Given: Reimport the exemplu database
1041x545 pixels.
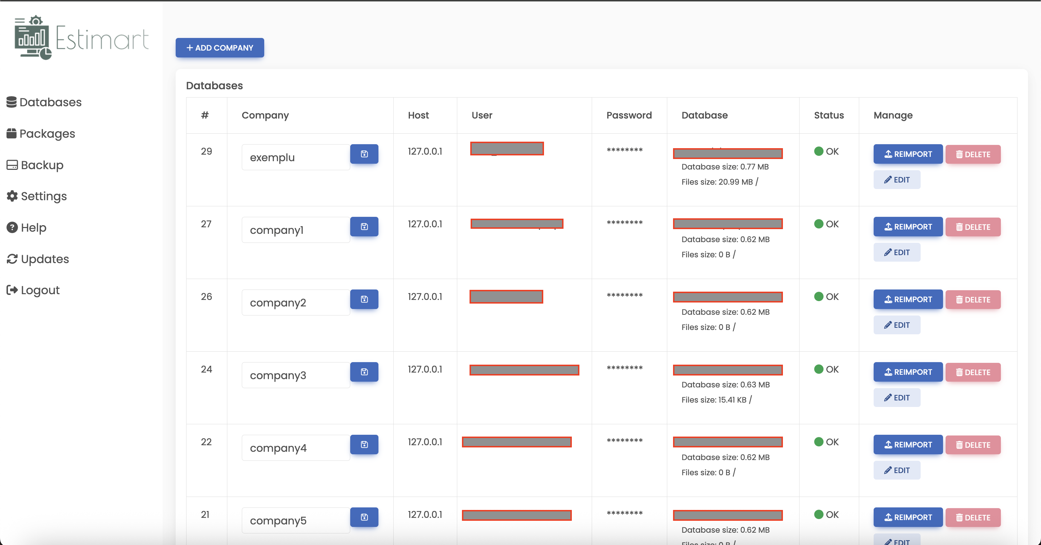Looking at the screenshot, I should [x=908, y=154].
